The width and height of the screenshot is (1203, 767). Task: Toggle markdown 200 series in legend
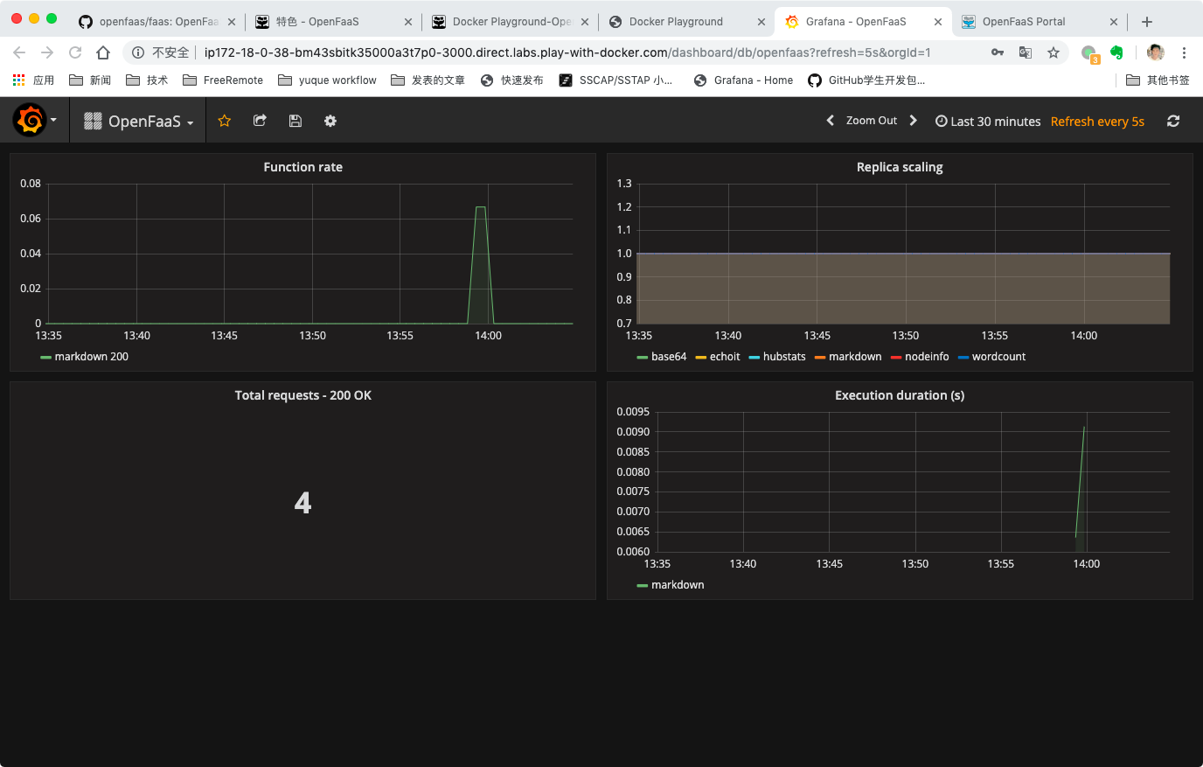(x=85, y=357)
